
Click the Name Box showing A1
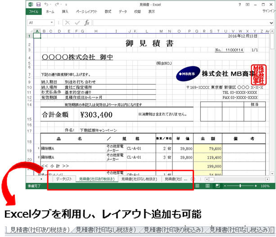click(41, 23)
